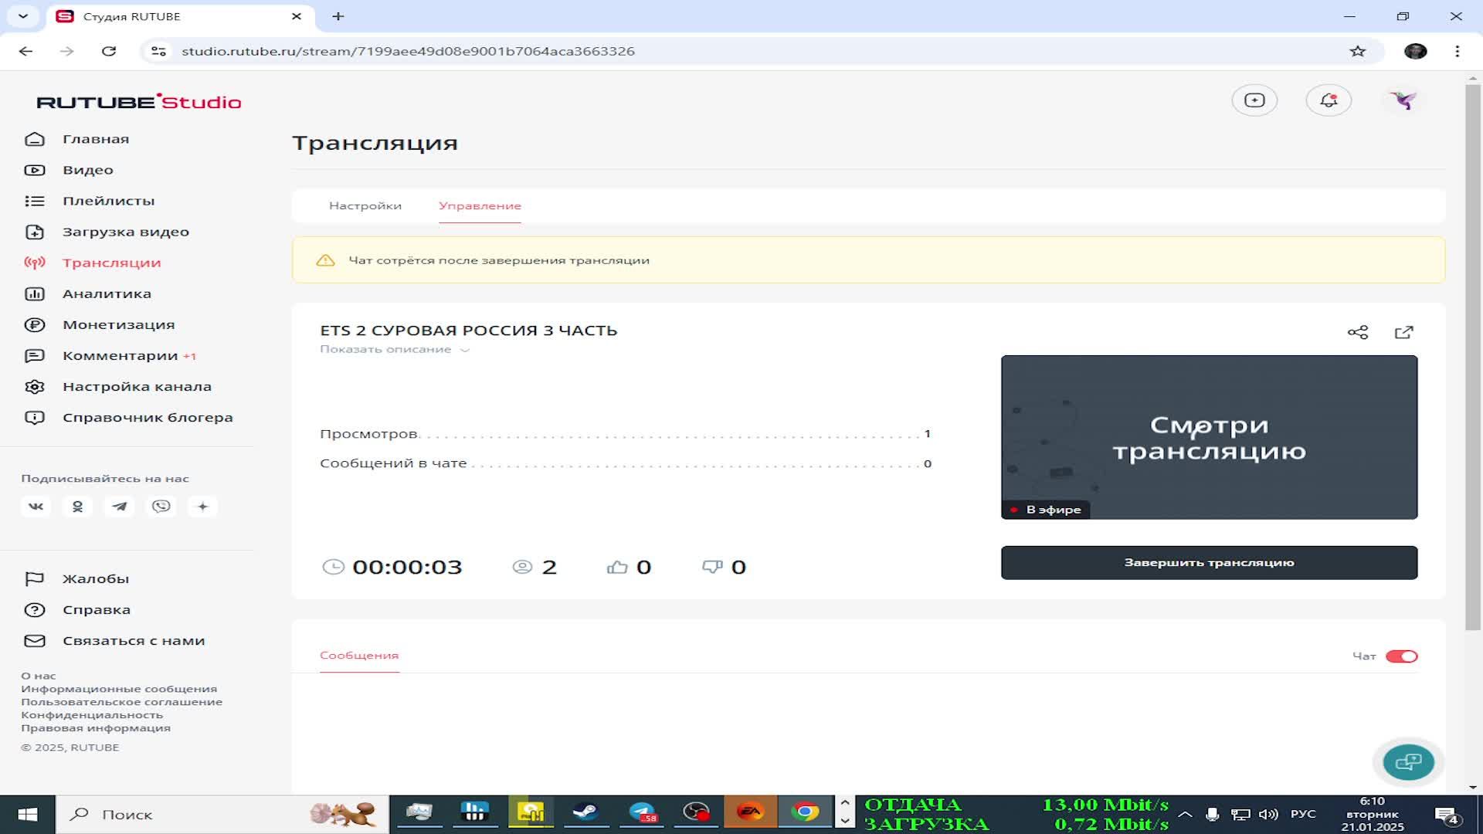Open the volume control in tray
1483x834 pixels.
coord(1268,814)
